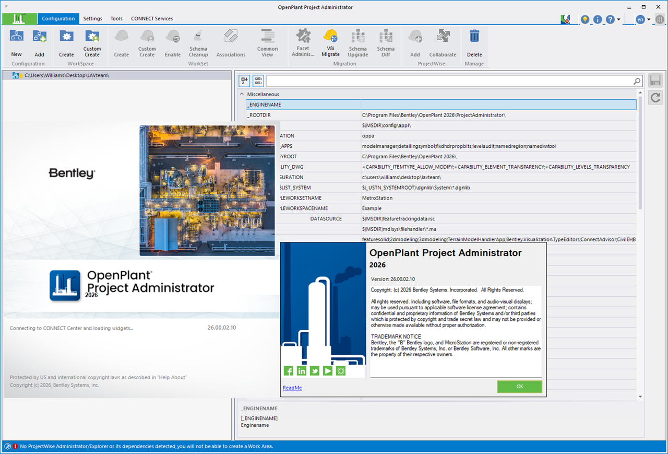Image resolution: width=668 pixels, height=454 pixels.
Task: Click OK in the About dialog
Action: pos(520,387)
